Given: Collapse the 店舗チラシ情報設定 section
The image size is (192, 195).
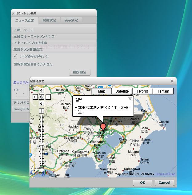Looking at the screenshot, I should click(54, 50).
